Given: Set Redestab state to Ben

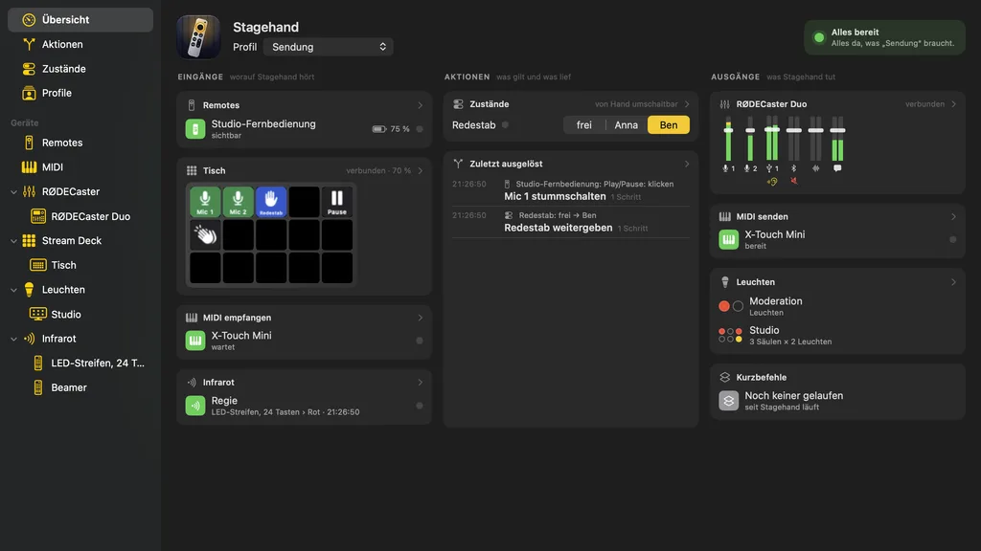Looking at the screenshot, I should coord(668,125).
